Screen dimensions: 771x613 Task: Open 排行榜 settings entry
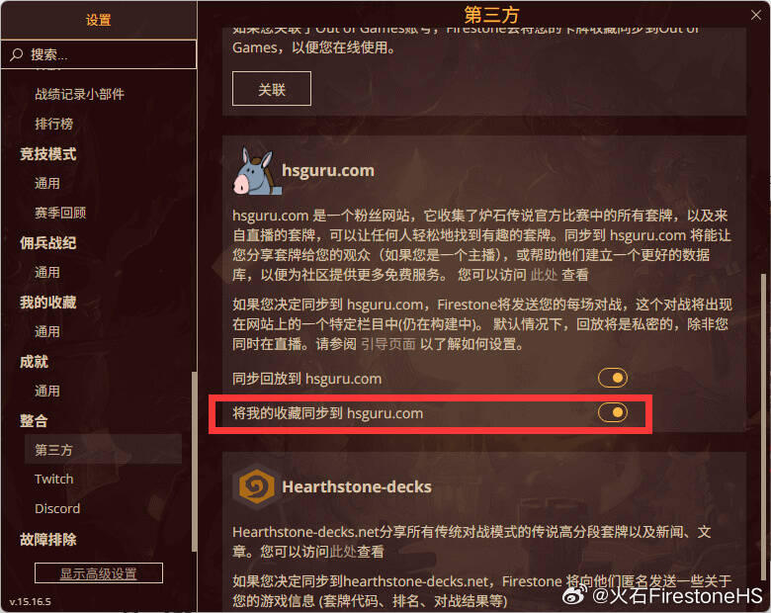(54, 124)
